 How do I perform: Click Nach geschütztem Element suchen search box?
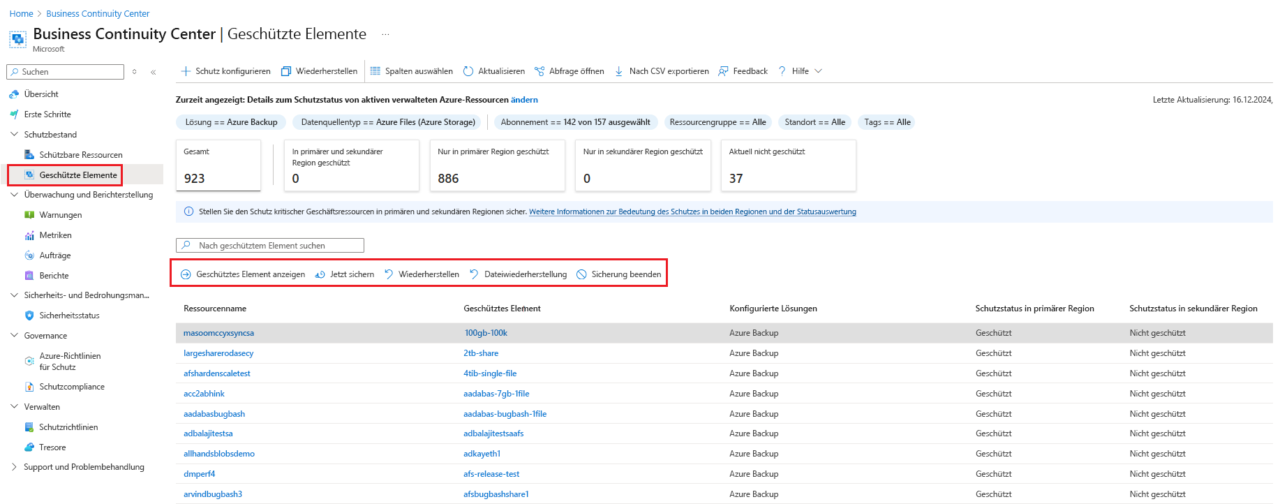270,246
